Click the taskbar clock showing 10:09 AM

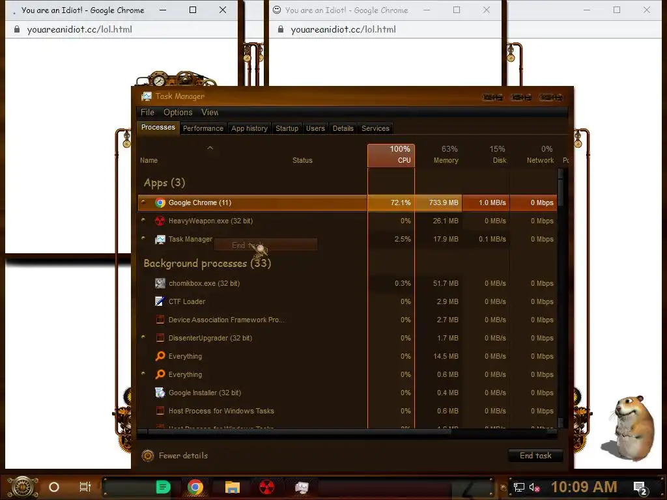coord(584,487)
